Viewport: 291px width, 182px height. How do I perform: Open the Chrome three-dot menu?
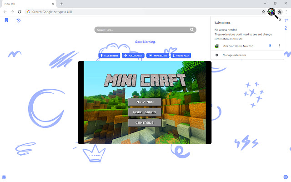click(286, 12)
